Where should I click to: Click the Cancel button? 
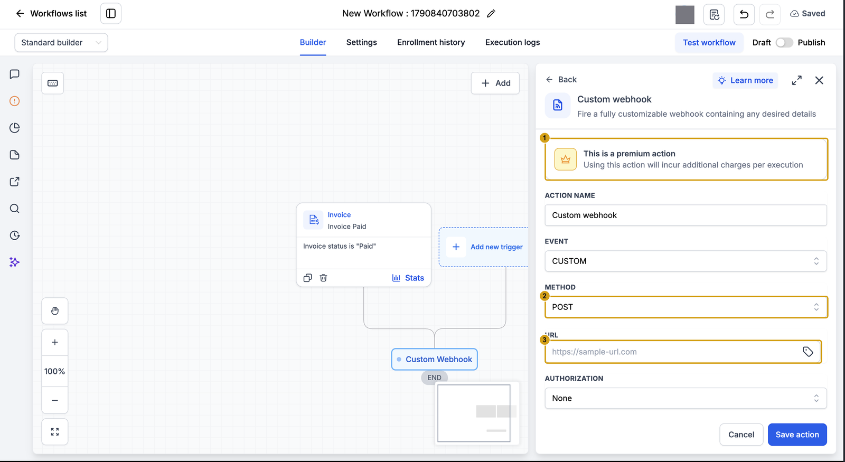point(741,435)
